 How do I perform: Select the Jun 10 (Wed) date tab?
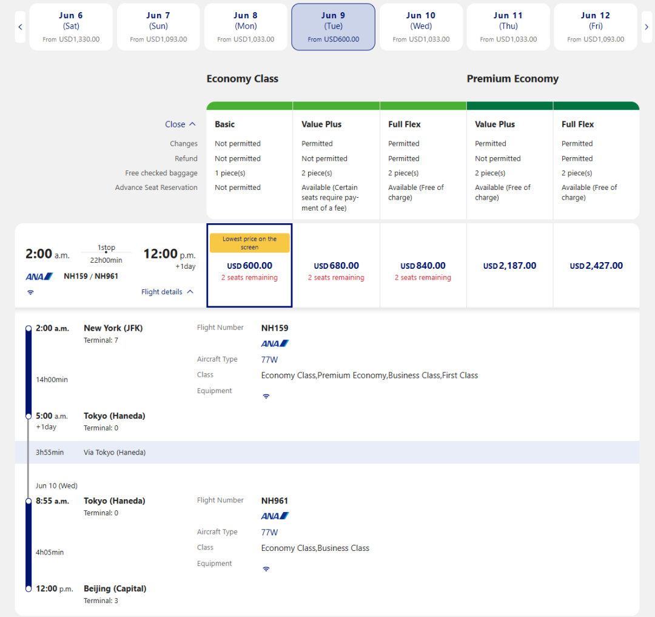(x=421, y=27)
